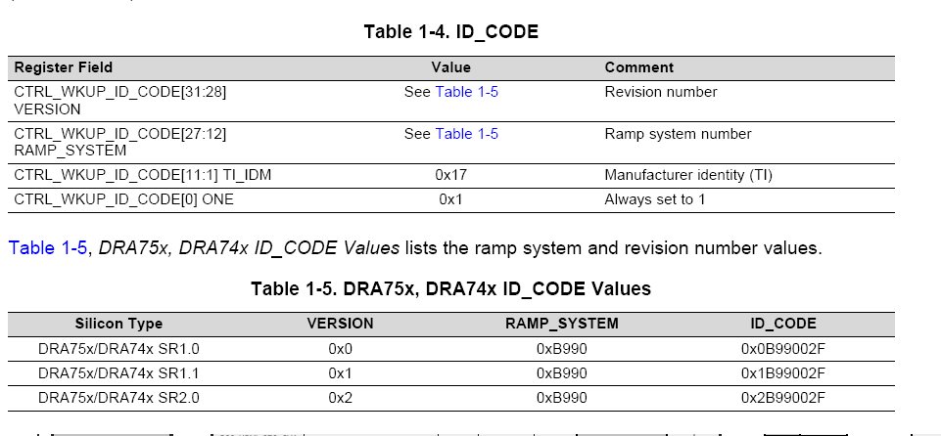Click '0xB990' in the SR1.1 row
Screen dimensions: 941x436
(x=562, y=373)
